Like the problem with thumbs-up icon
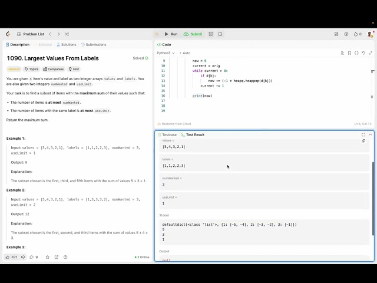The height and width of the screenshot is (283, 377). 11,257
